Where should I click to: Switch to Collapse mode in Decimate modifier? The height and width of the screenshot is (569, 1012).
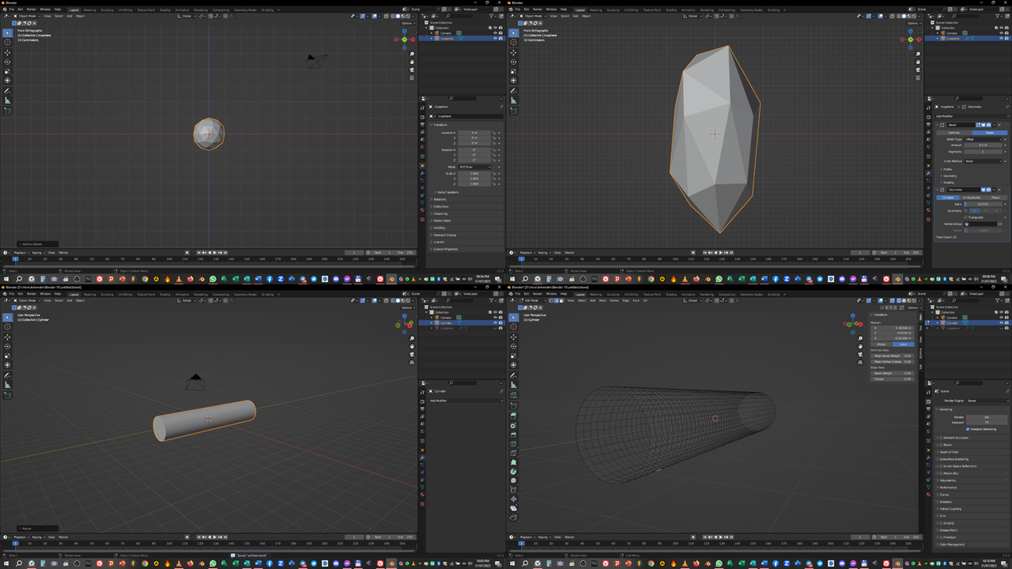point(948,198)
